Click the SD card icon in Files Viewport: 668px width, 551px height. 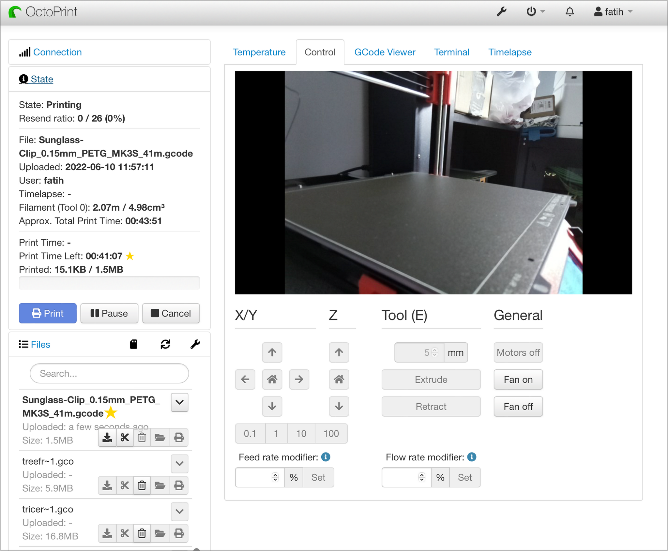tap(133, 344)
